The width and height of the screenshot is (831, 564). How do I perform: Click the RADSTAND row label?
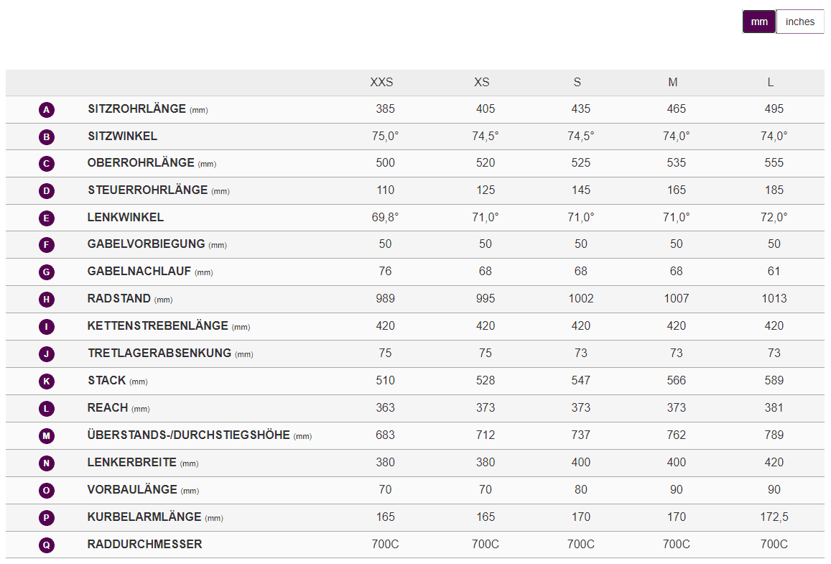[x=119, y=298]
